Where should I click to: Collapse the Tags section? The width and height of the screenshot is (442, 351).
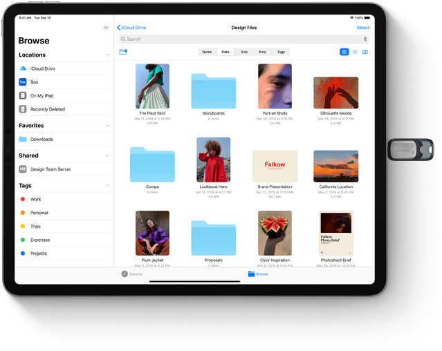pyautogui.click(x=107, y=186)
